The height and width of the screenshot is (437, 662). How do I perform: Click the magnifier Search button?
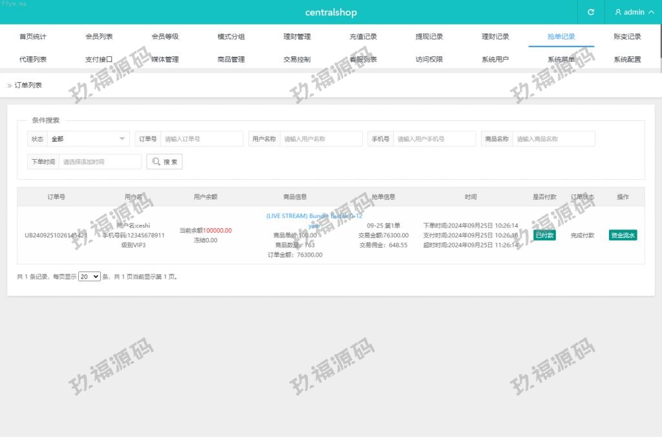click(164, 162)
